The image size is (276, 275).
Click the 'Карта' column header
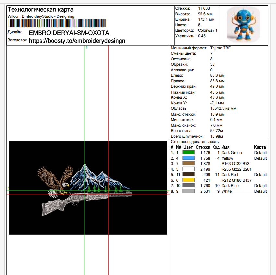point(260,147)
